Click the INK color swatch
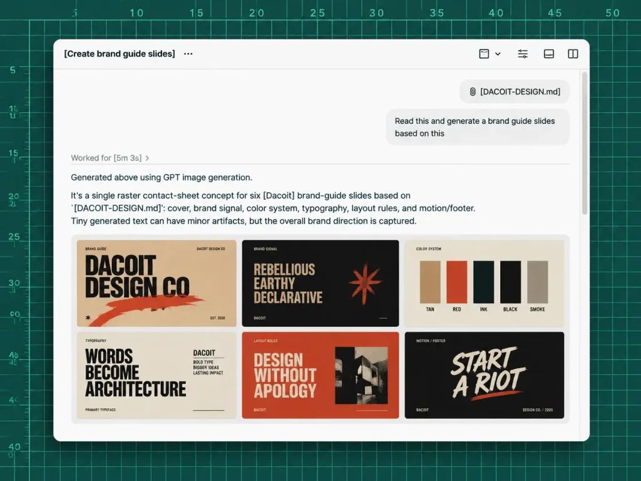The image size is (641, 481). 484,282
